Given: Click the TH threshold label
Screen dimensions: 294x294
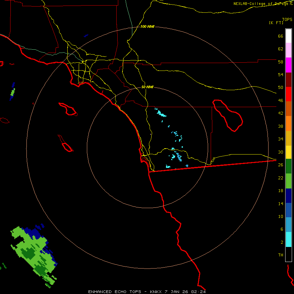Looking at the screenshot, I should 281,255.
